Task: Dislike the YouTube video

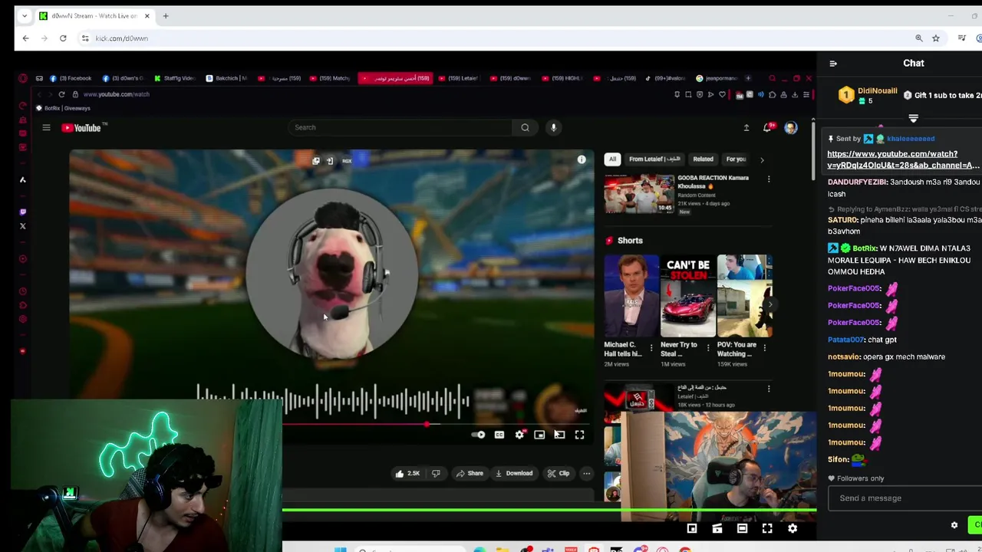Action: [x=436, y=473]
